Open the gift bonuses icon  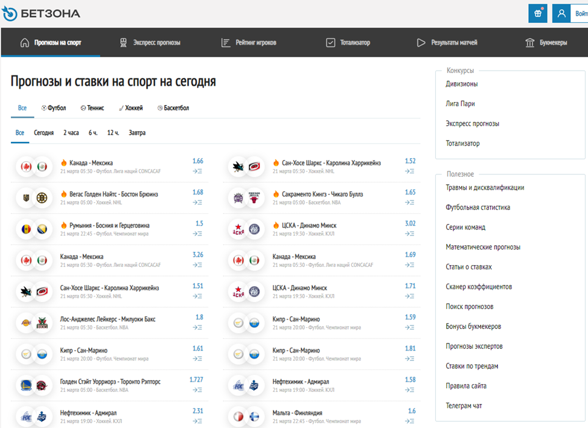pos(537,13)
